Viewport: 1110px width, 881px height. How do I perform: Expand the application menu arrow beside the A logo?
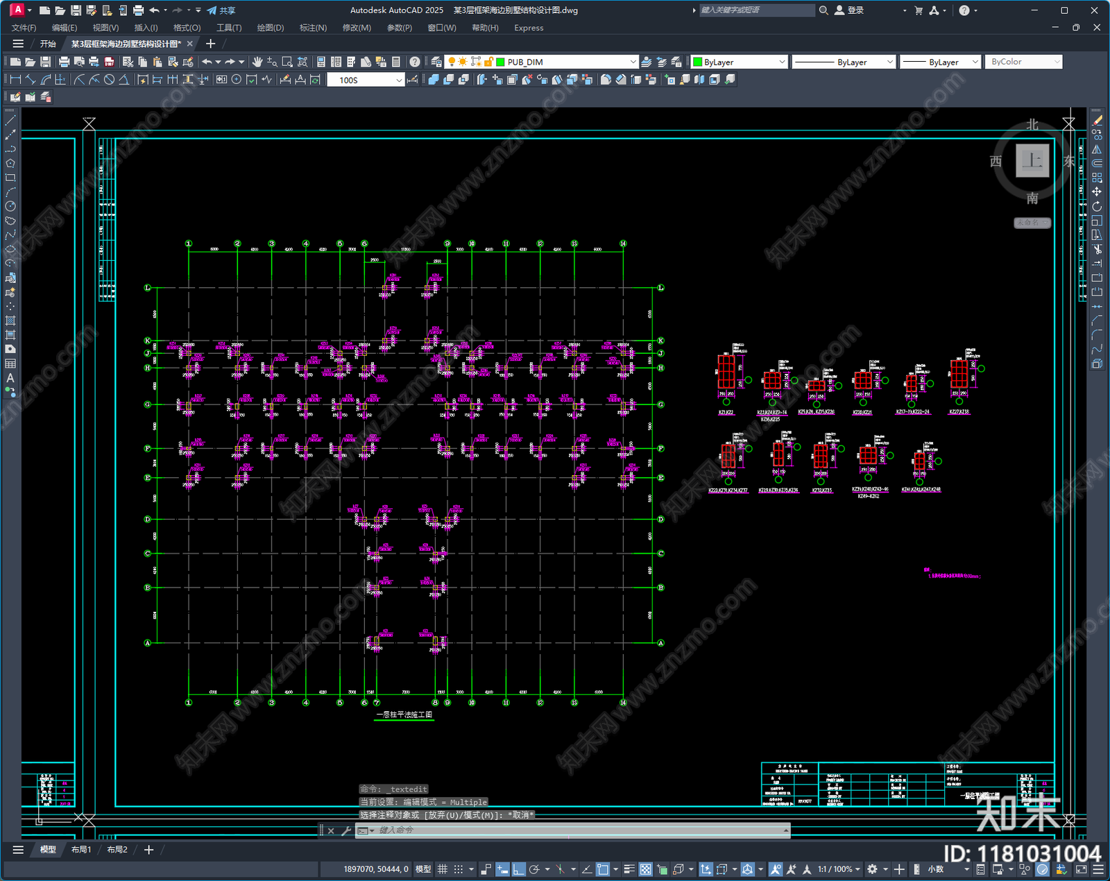[x=30, y=10]
